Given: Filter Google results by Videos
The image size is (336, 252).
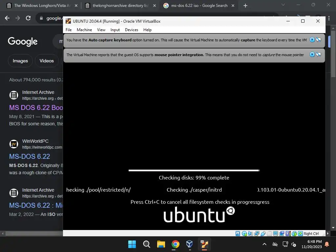Looking at the screenshot, I should click(47, 61).
